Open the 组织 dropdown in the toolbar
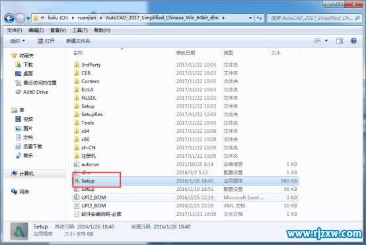 click(17, 41)
